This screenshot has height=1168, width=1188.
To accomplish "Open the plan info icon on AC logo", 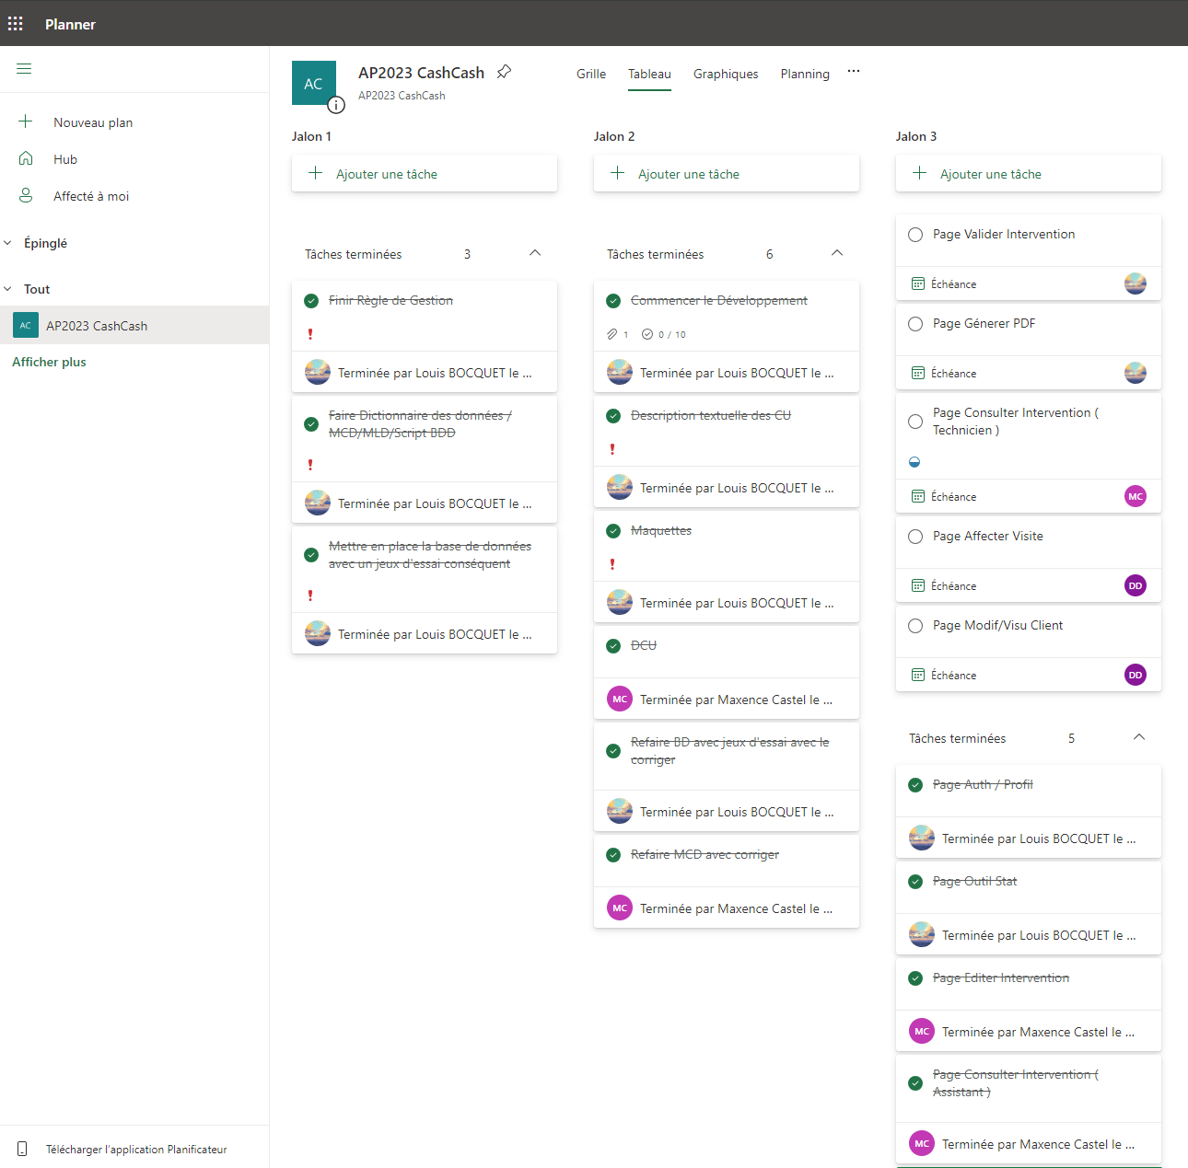I will point(336,105).
